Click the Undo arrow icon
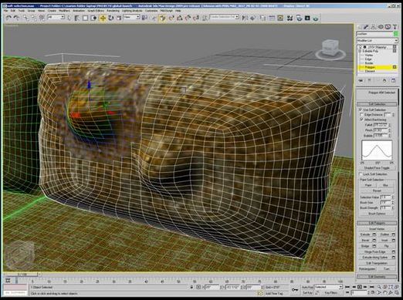The width and height of the screenshot is (403, 300). point(8,18)
